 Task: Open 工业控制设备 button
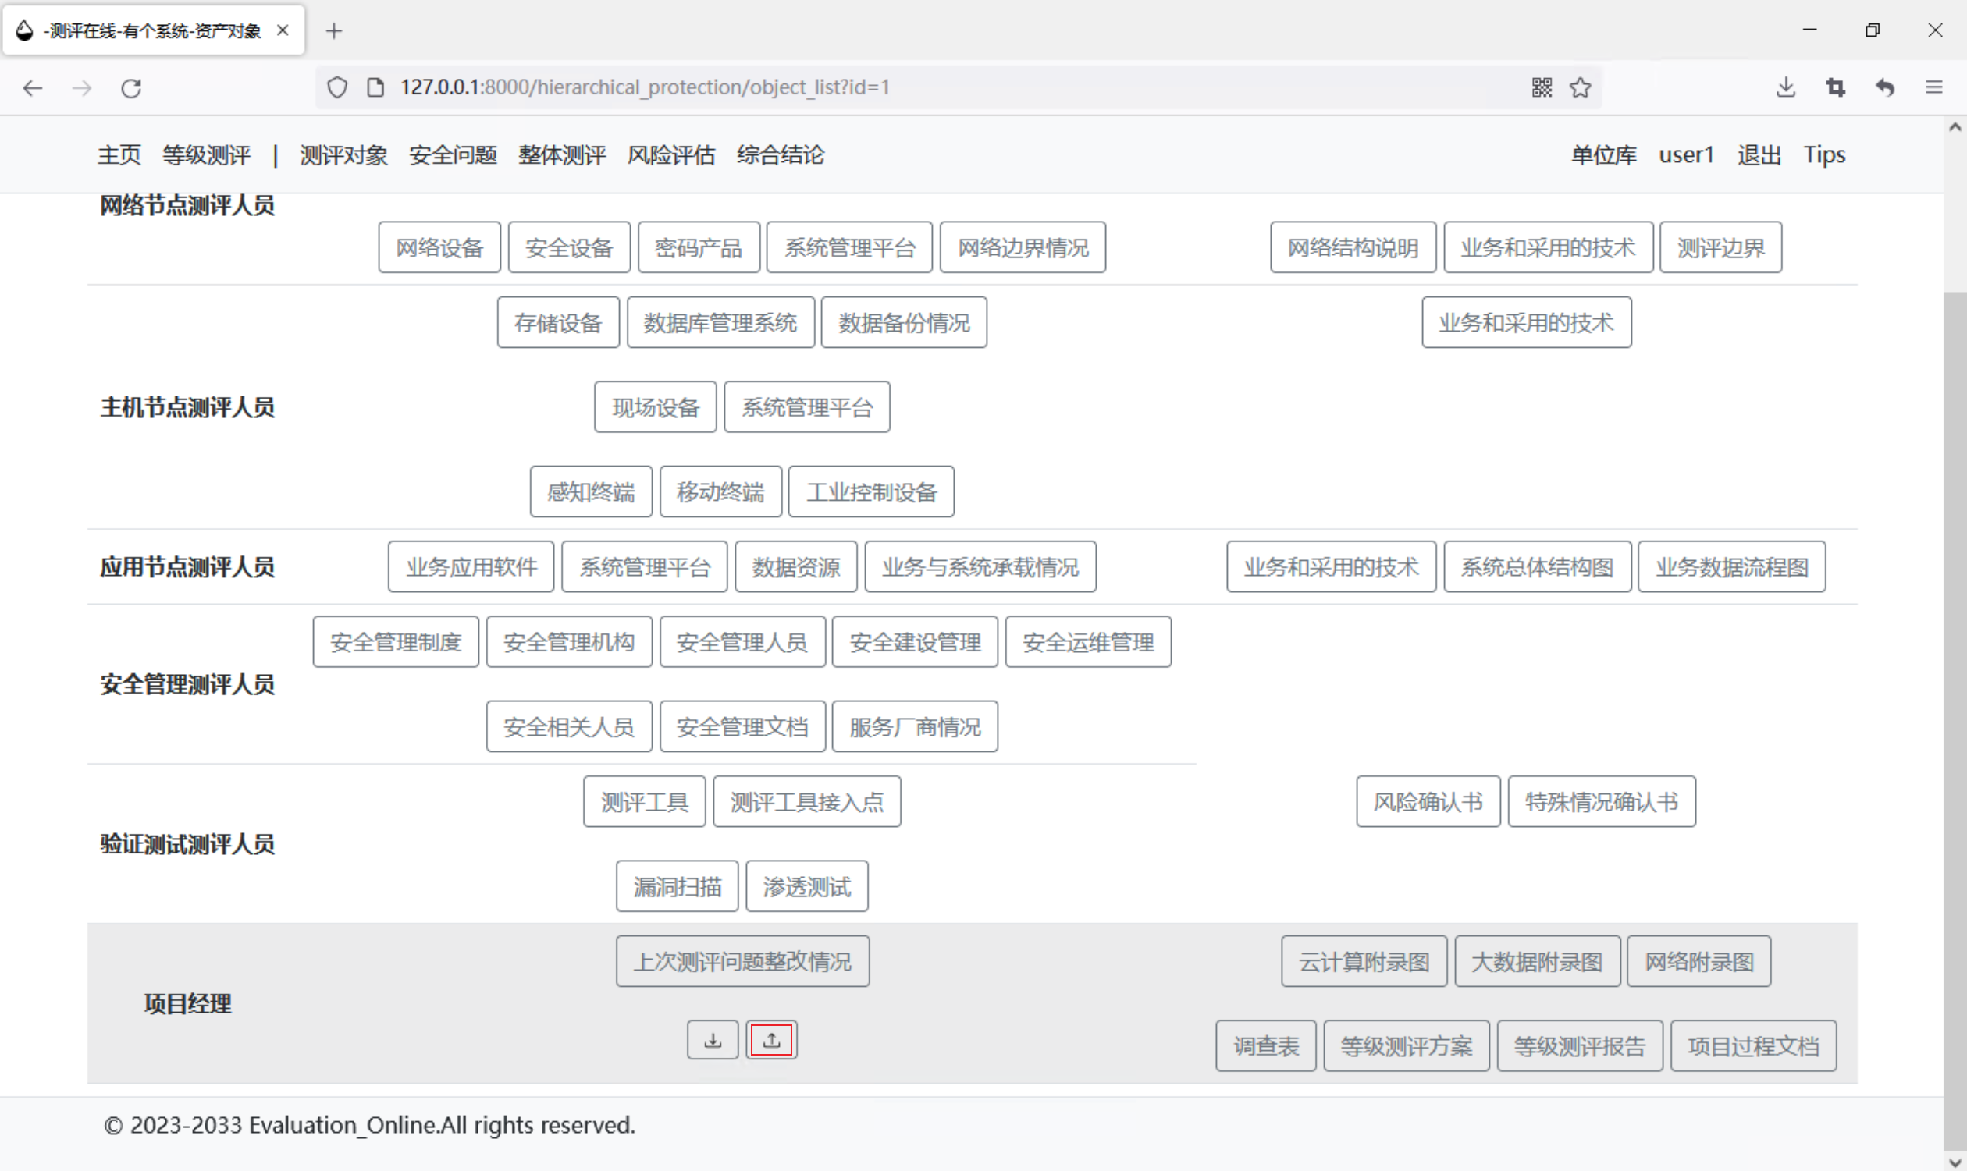click(x=871, y=491)
